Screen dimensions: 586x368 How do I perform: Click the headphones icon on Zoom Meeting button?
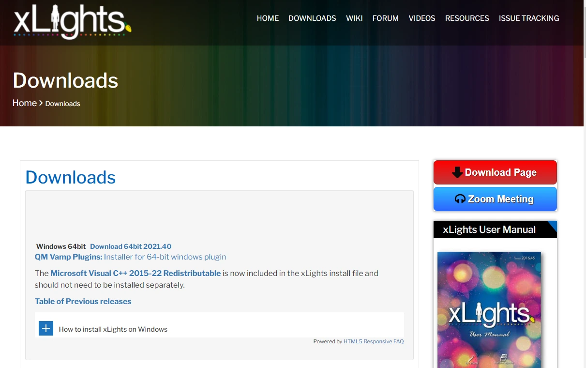(x=460, y=199)
